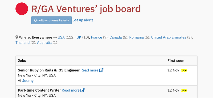Click the red circle R/GA logo
The width and height of the screenshot is (213, 98).
click(22, 9)
